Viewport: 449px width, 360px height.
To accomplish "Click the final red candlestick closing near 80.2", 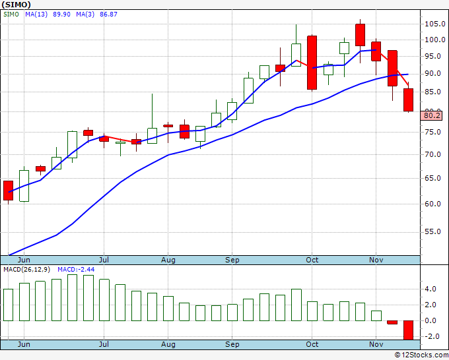I will (408, 100).
